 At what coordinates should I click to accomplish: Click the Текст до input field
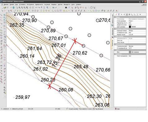click(x=137, y=40)
